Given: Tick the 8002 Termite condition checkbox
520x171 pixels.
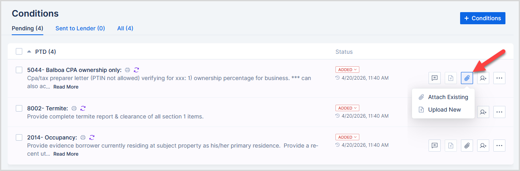Looking at the screenshot, I should (x=19, y=108).
